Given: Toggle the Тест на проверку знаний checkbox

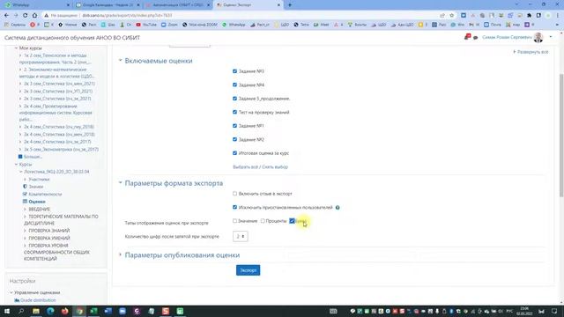Looking at the screenshot, I should (x=235, y=112).
